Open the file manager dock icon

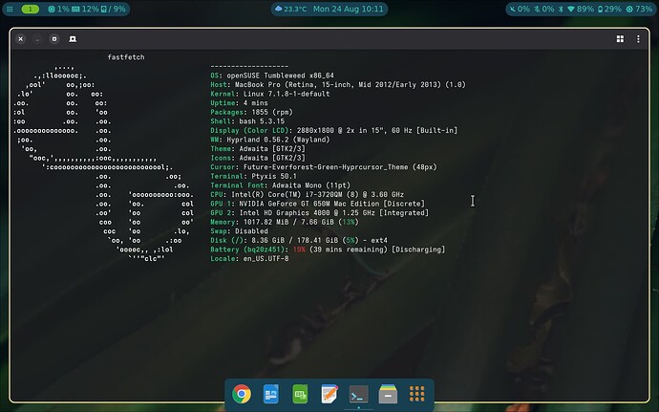coord(388,395)
